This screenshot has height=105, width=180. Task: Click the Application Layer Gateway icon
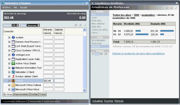tap(13, 59)
